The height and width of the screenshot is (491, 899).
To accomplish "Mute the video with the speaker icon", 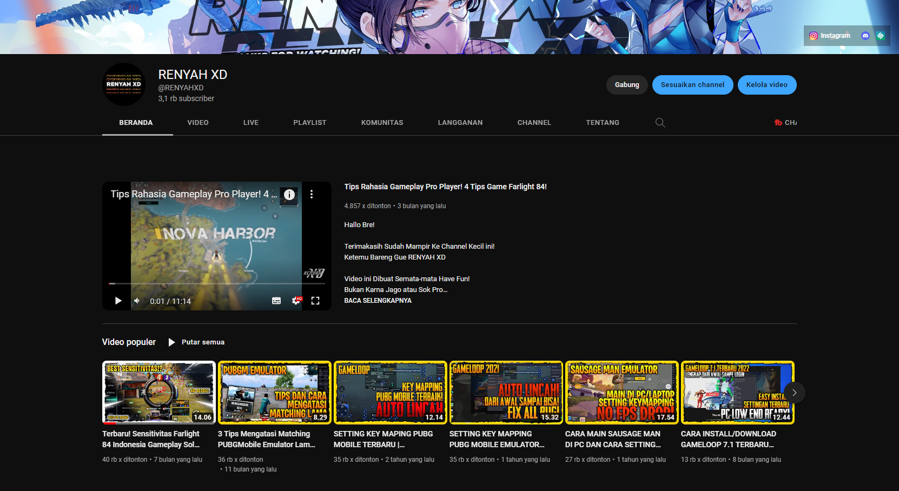I will tap(137, 301).
